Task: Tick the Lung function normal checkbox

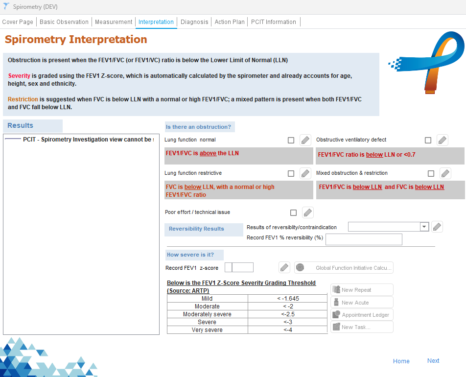Action: (291, 140)
